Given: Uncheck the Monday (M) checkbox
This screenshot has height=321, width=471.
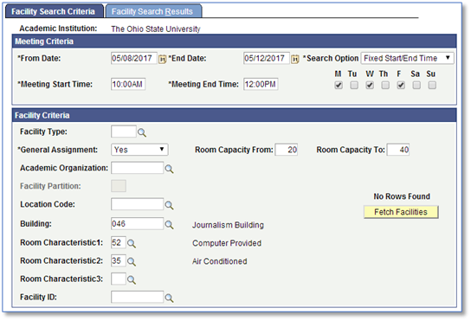Looking at the screenshot, I should point(339,86).
